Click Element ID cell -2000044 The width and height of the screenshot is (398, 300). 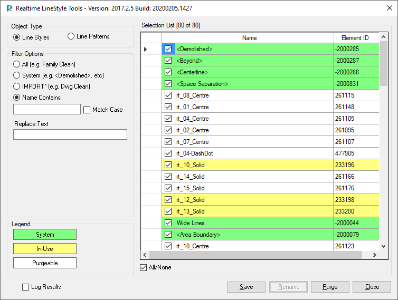pyautogui.click(x=356, y=223)
